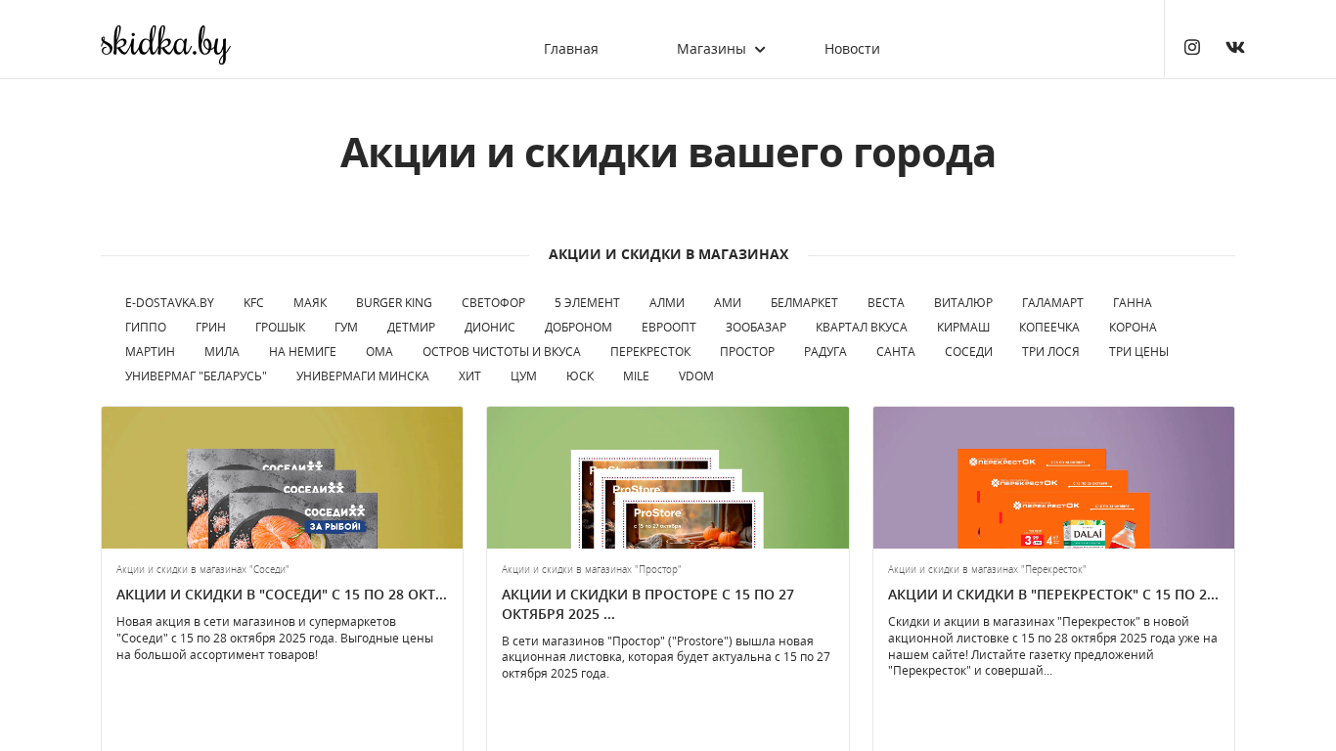The width and height of the screenshot is (1336, 751).
Task: Open the Instagram icon link
Action: click(1192, 47)
